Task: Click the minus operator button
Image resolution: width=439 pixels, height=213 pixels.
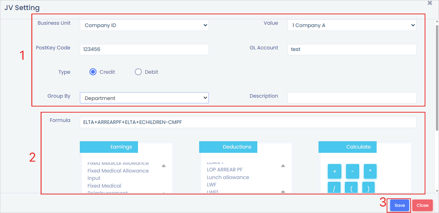Action: (352, 172)
